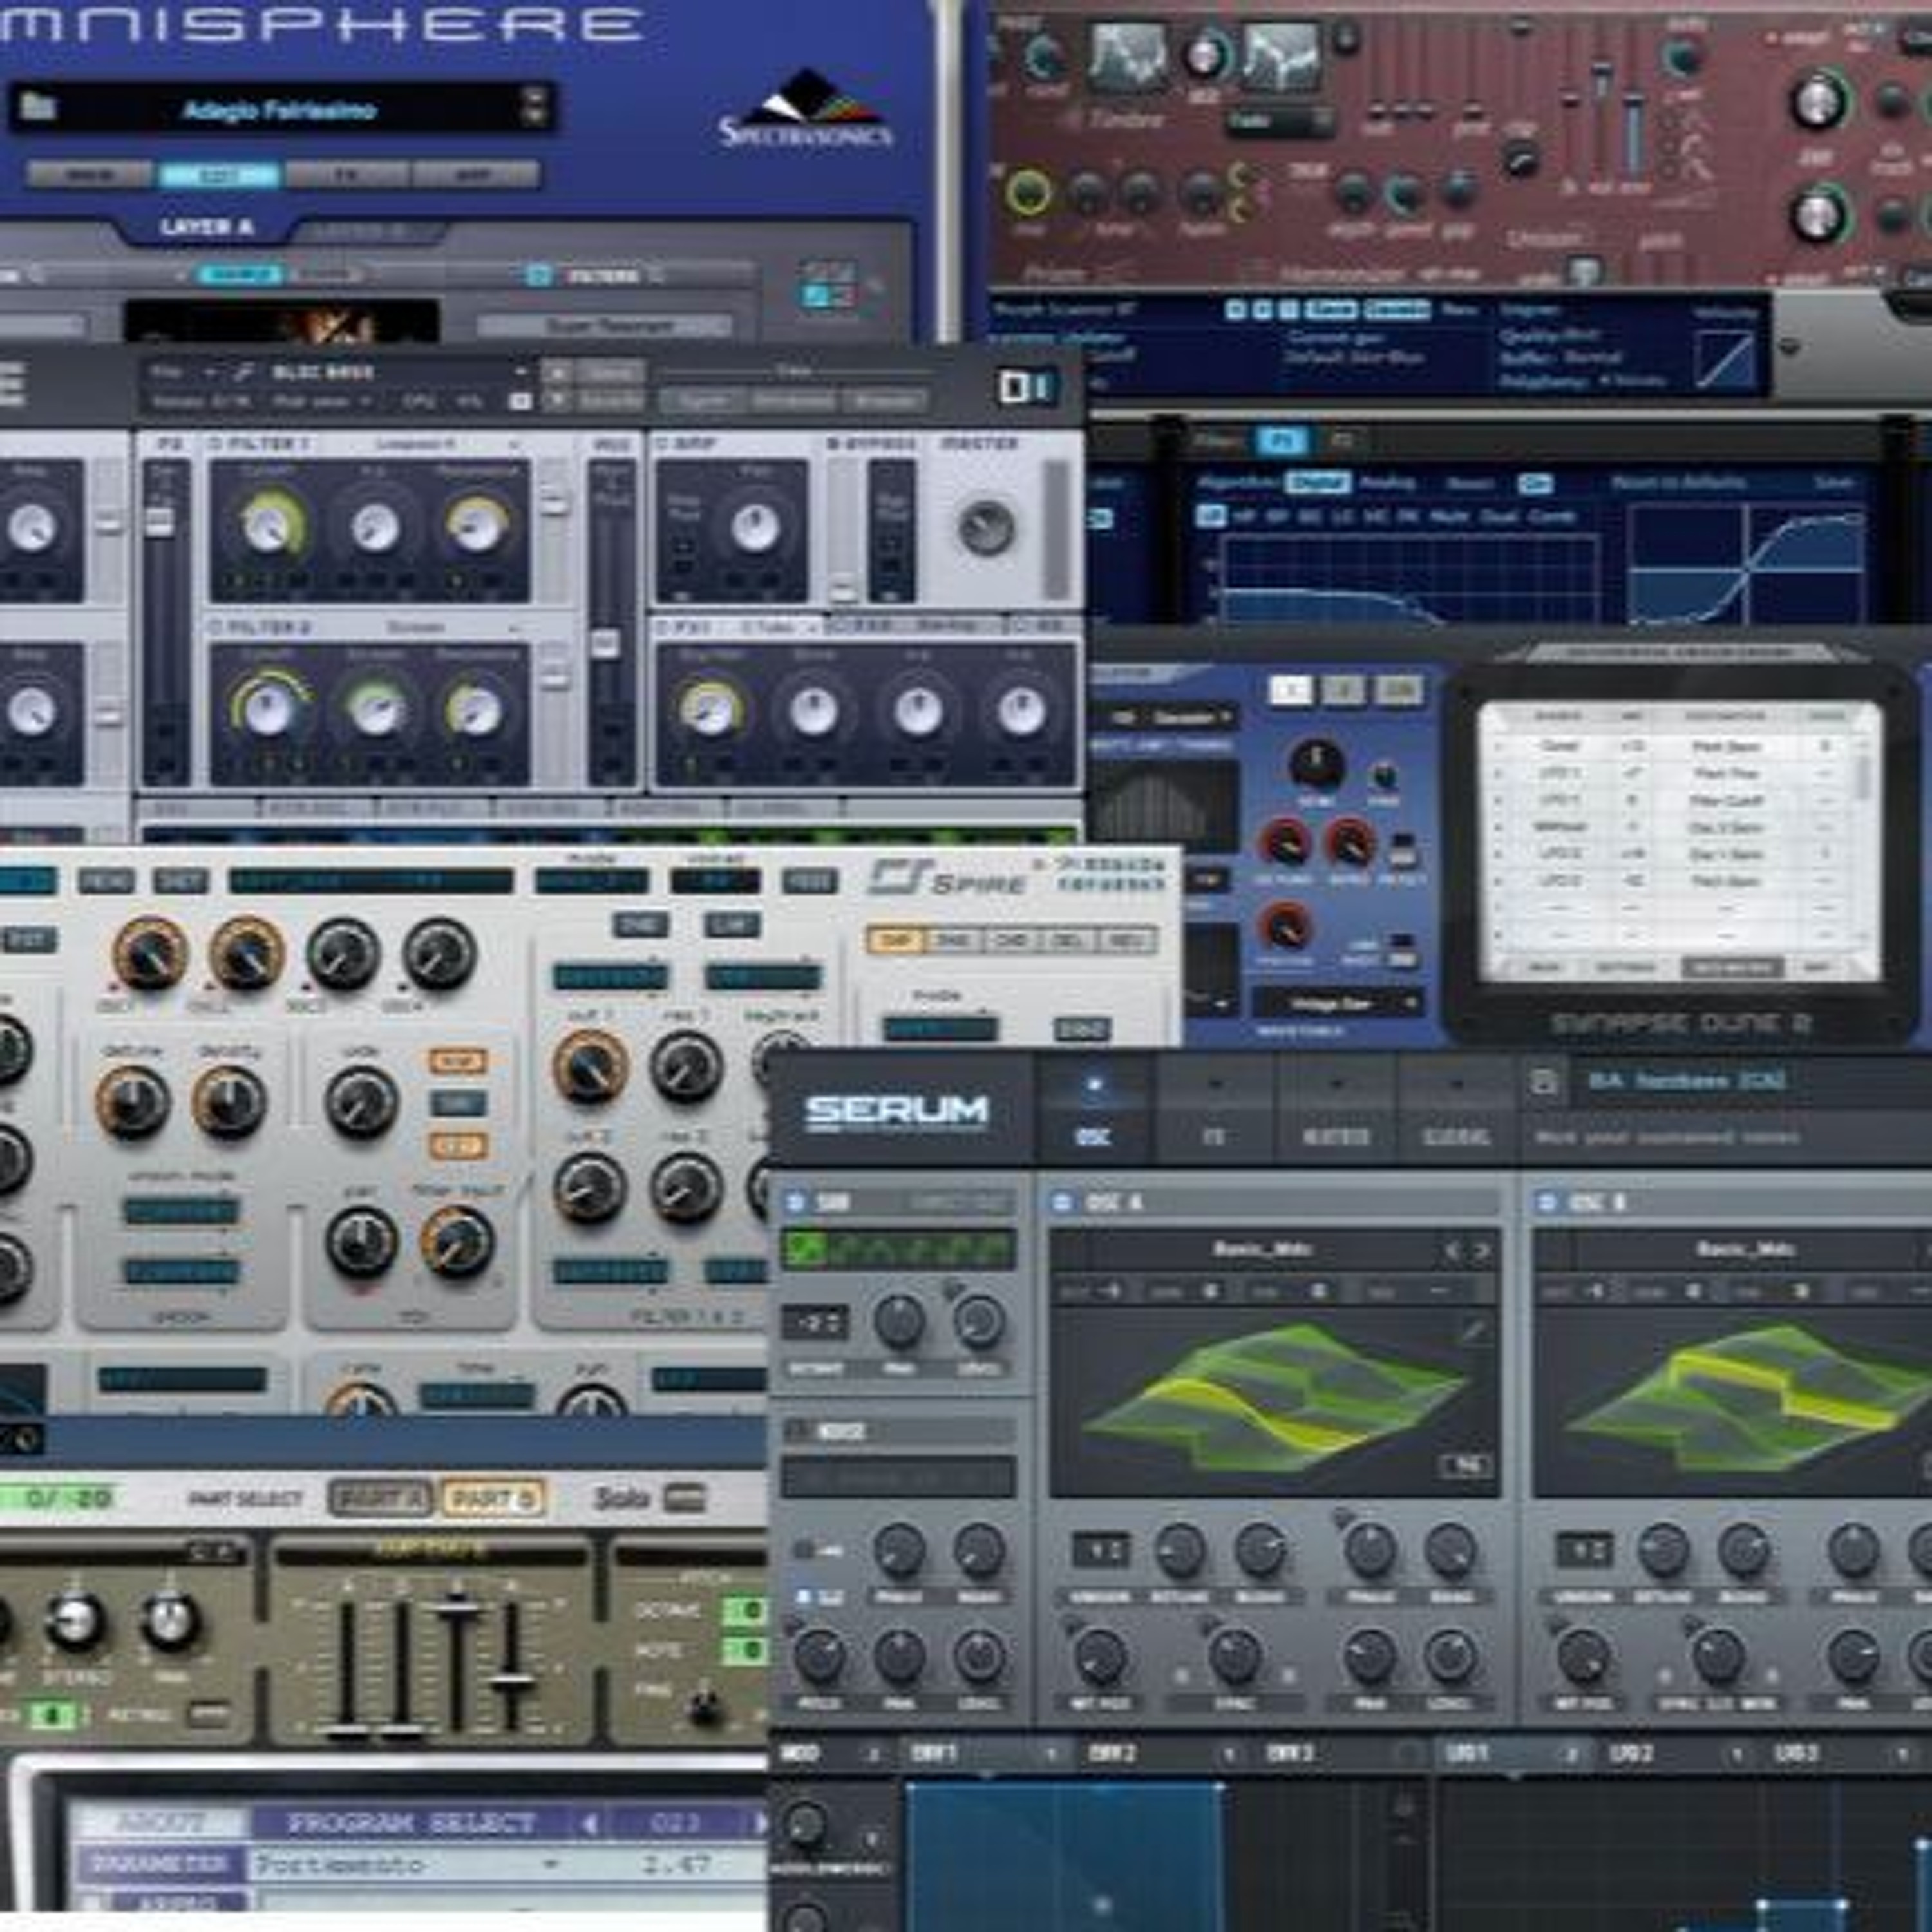Click Serum's save preset disk icon
Viewport: 1932px width, 1932px height.
pos(1544,1081)
